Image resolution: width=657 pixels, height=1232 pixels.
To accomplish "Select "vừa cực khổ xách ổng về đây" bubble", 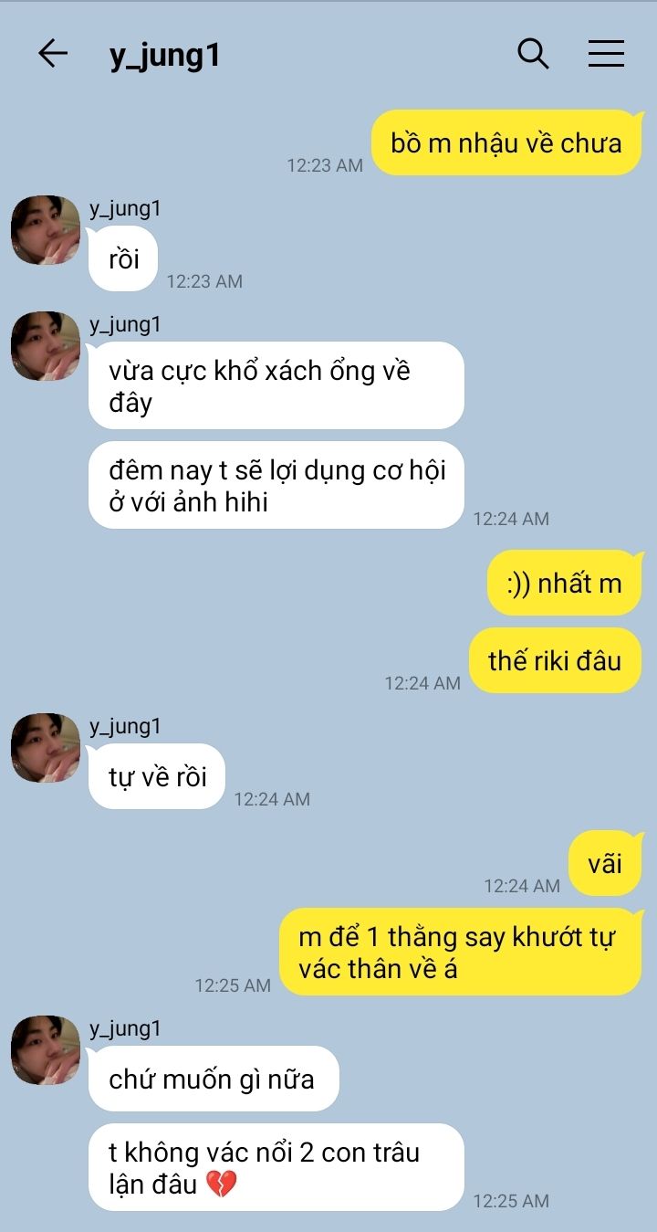I will tap(276, 385).
